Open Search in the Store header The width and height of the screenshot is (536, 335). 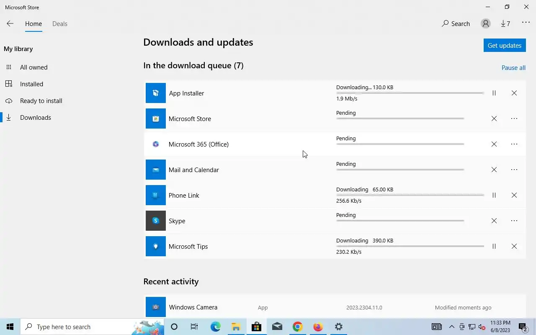pyautogui.click(x=456, y=24)
